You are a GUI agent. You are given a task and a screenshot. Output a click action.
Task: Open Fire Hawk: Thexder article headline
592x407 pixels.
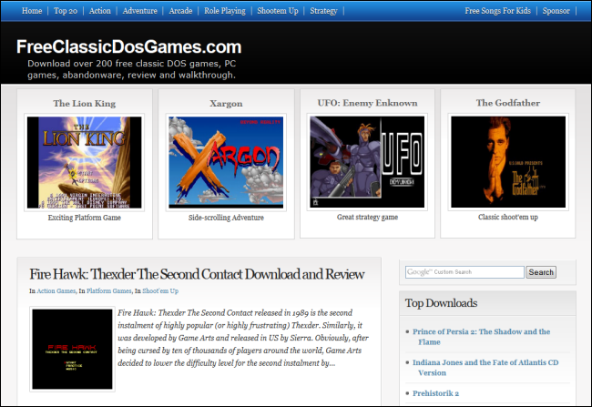(197, 274)
